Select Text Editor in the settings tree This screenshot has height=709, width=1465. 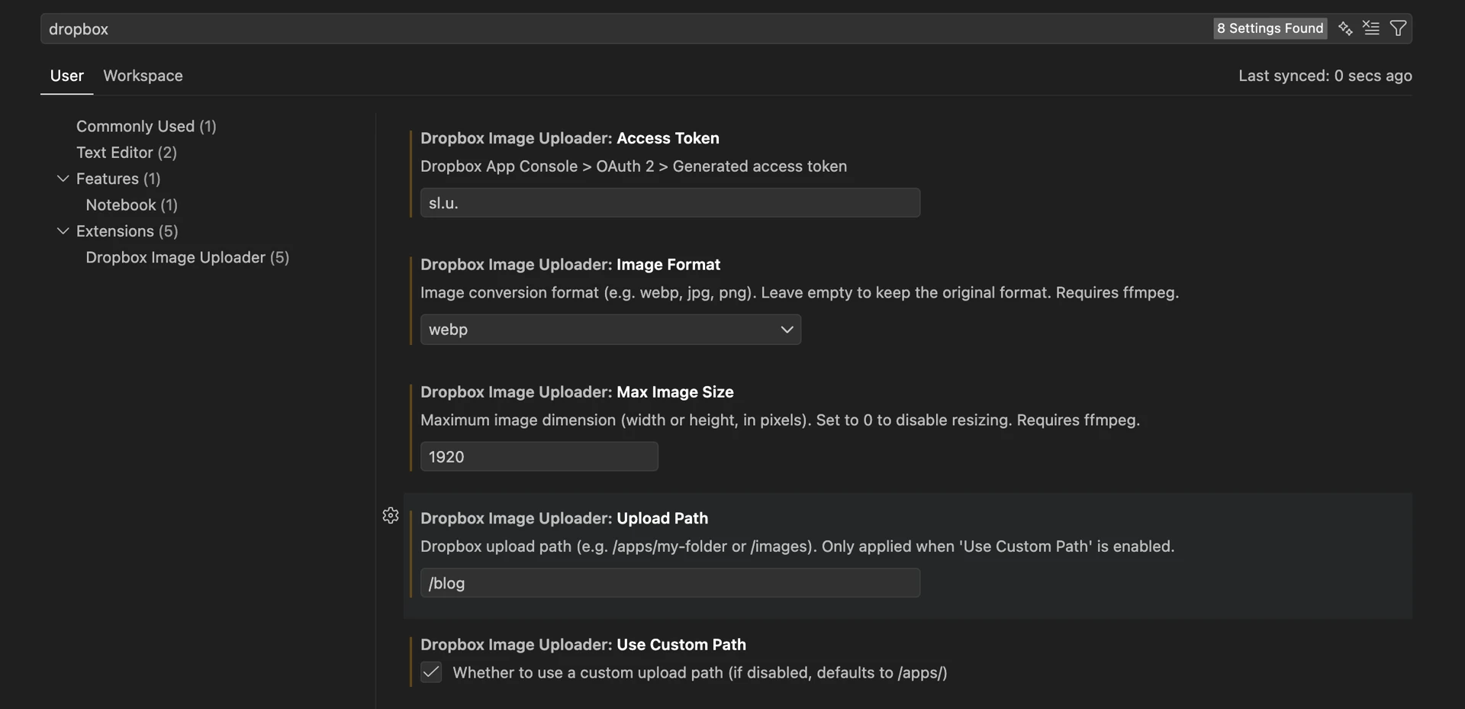pos(127,153)
